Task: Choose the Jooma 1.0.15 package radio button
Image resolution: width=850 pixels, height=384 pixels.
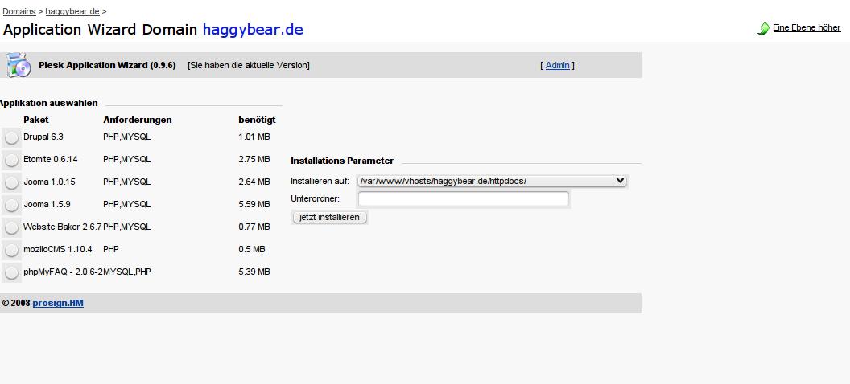Action: coord(11,183)
